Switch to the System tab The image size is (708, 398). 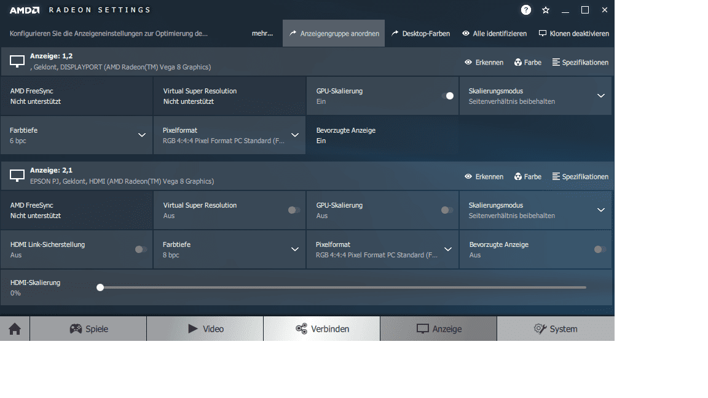pos(556,329)
